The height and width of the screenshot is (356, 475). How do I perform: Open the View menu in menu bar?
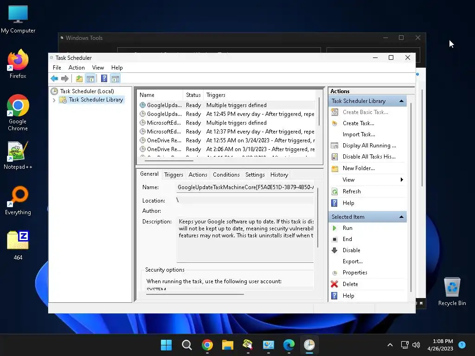tap(98, 68)
